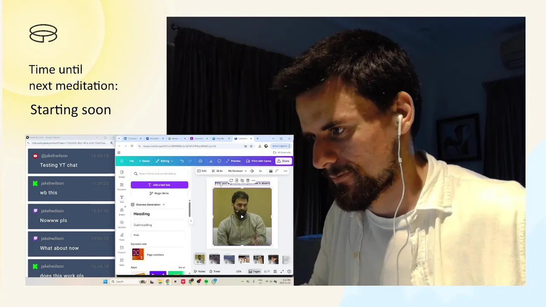Click the trash delete icon above the text
546x307 pixels.
point(248,180)
